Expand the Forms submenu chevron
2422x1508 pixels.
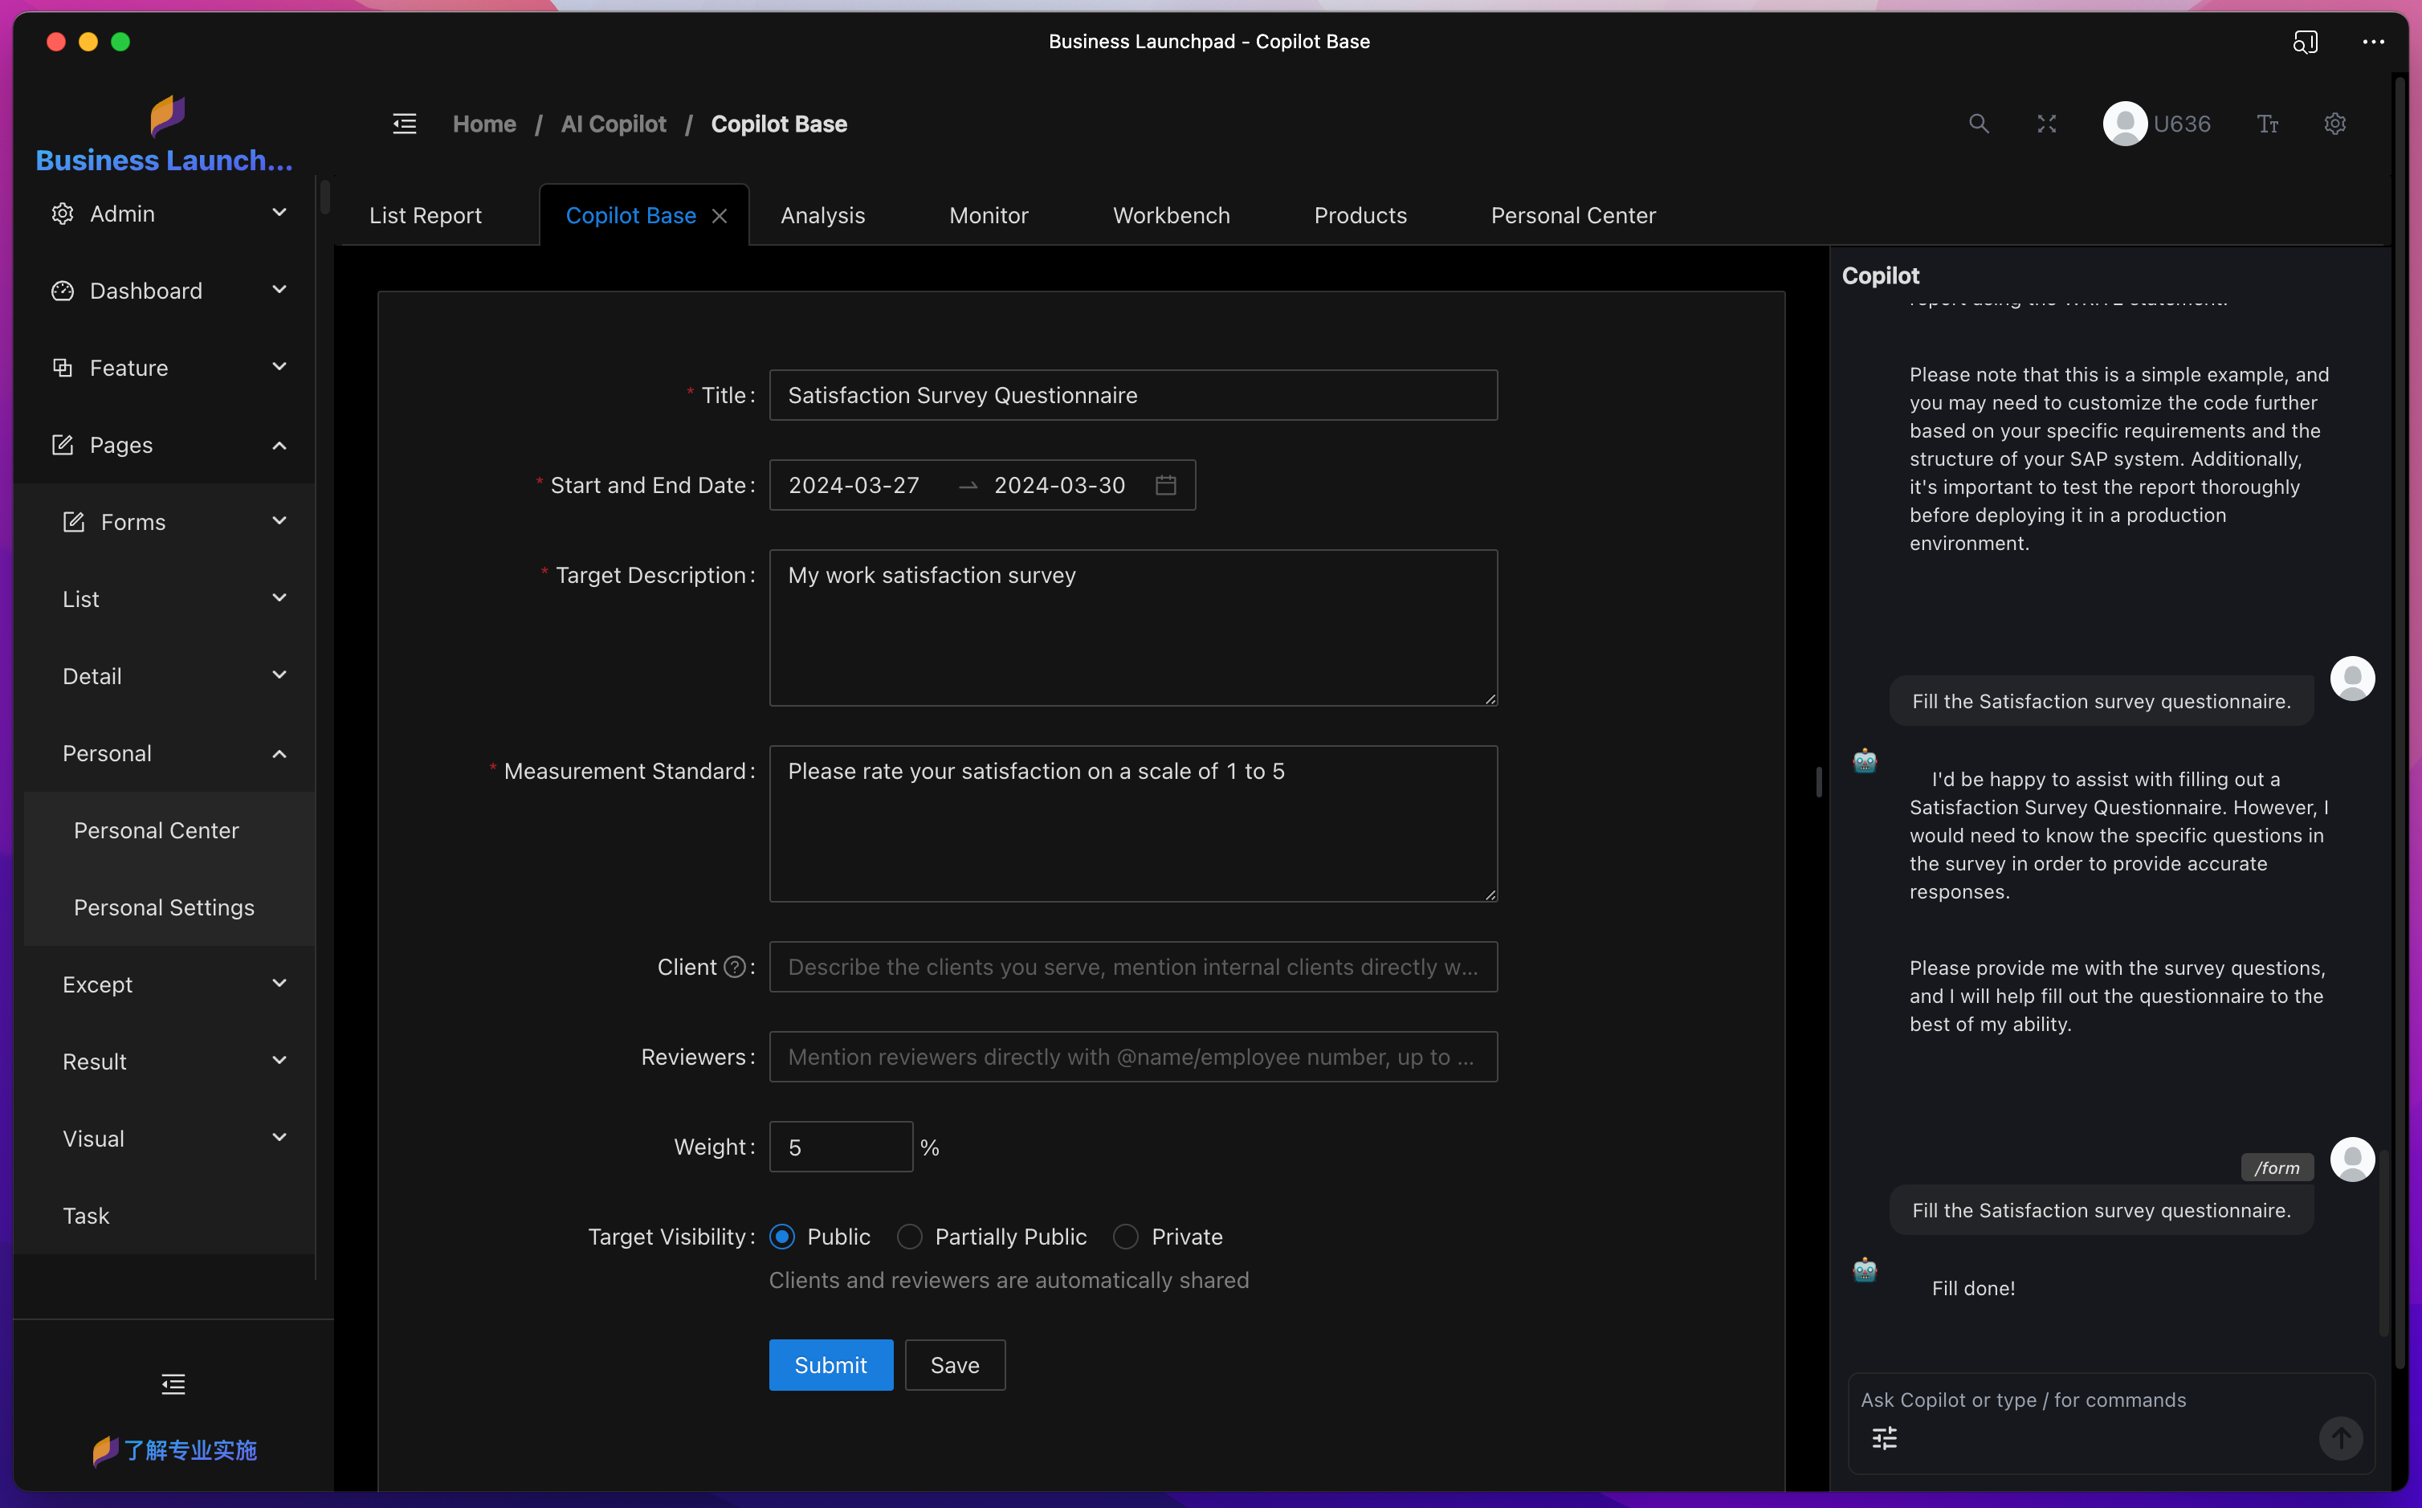tap(279, 520)
